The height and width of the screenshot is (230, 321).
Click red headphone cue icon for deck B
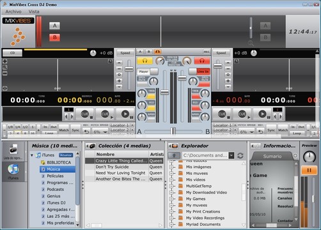pyautogui.click(x=201, y=61)
